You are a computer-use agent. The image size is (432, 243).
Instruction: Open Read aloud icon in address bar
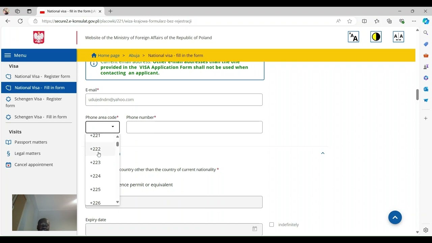[x=338, y=21]
